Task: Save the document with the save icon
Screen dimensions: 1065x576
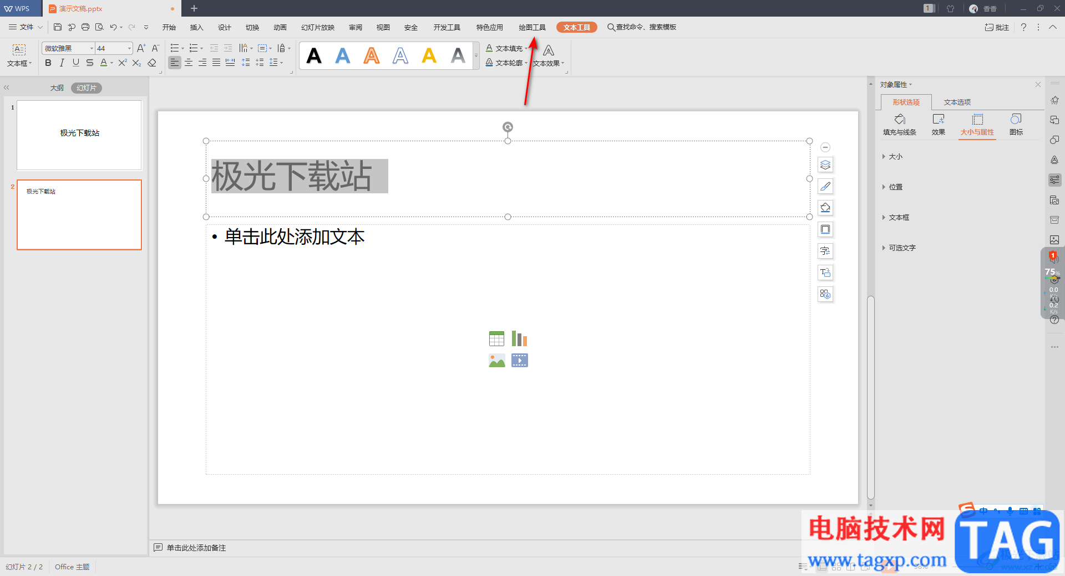Action: (58, 27)
